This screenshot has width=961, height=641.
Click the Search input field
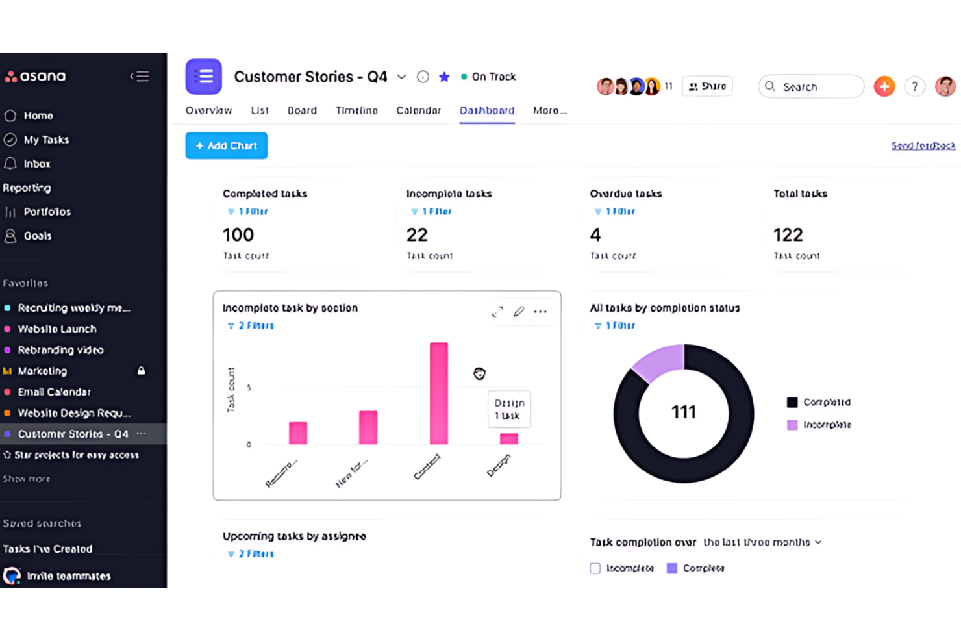pos(811,86)
